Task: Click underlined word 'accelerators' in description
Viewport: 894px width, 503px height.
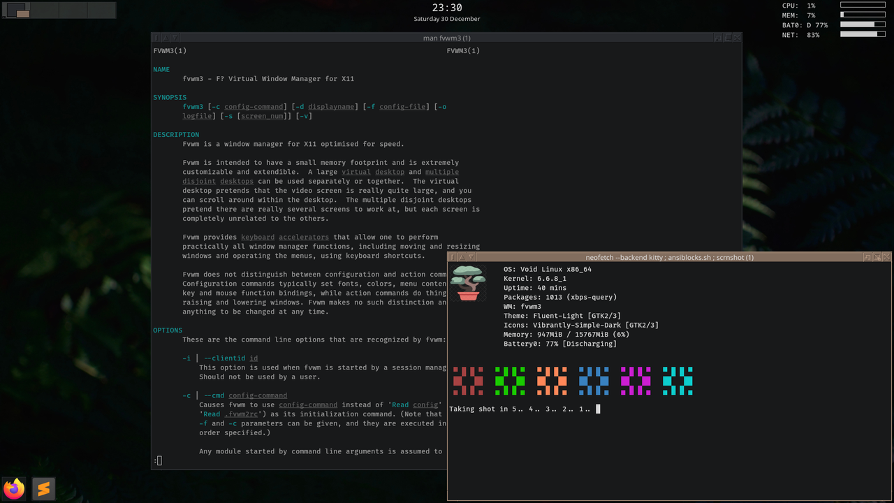Action: [304, 237]
